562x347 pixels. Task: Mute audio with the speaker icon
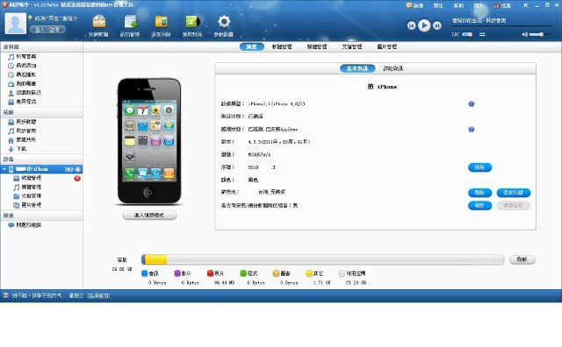pyautogui.click(x=525, y=34)
